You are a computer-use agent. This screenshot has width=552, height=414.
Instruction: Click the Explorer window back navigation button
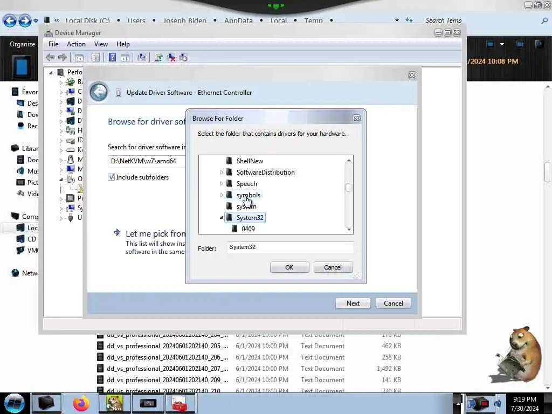10,21
